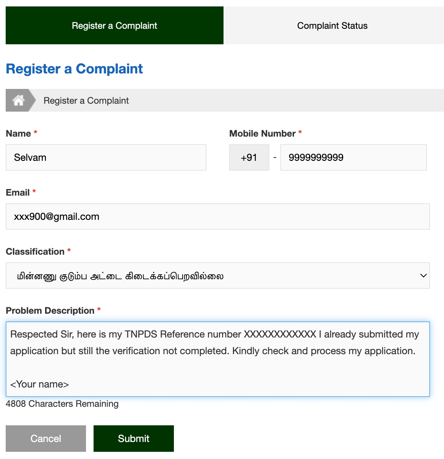Click the breadcrumb label Register a Complaint
Screen dimensions: 444x459
(86, 100)
